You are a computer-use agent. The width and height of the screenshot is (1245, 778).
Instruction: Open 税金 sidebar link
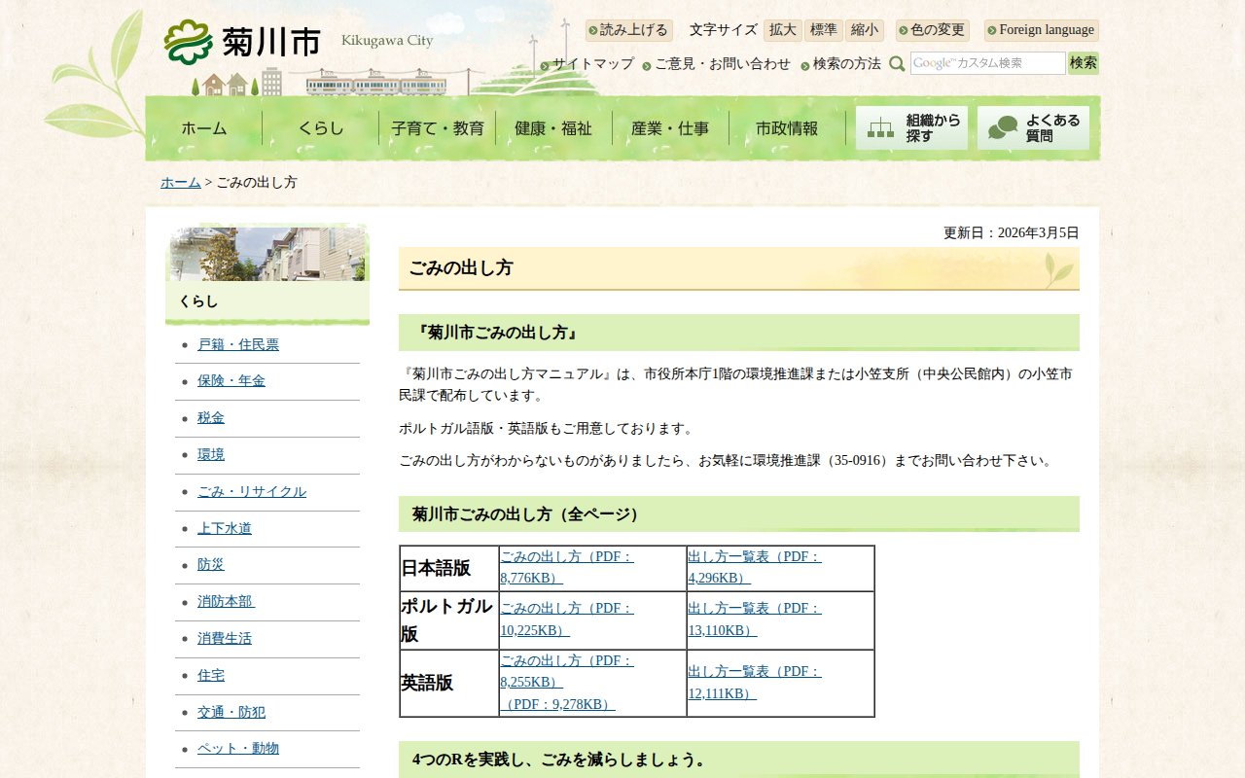click(211, 418)
